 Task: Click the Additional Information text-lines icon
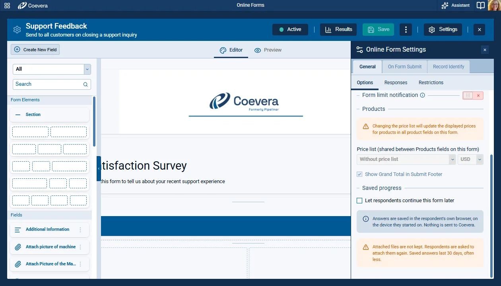[18, 230]
